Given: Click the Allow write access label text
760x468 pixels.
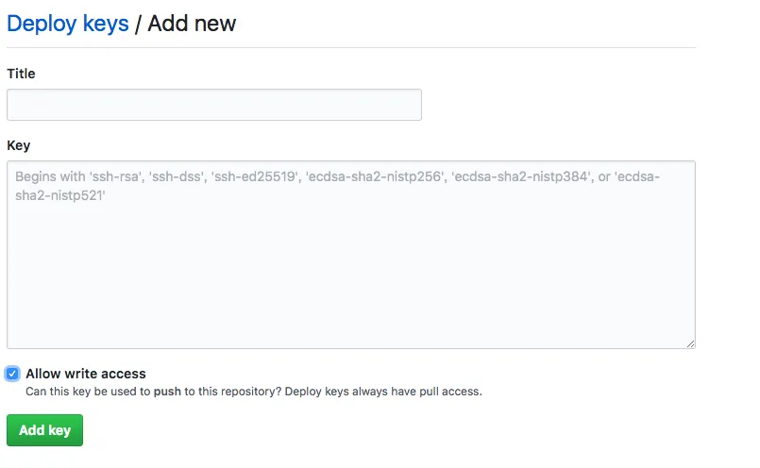Looking at the screenshot, I should (x=86, y=374).
